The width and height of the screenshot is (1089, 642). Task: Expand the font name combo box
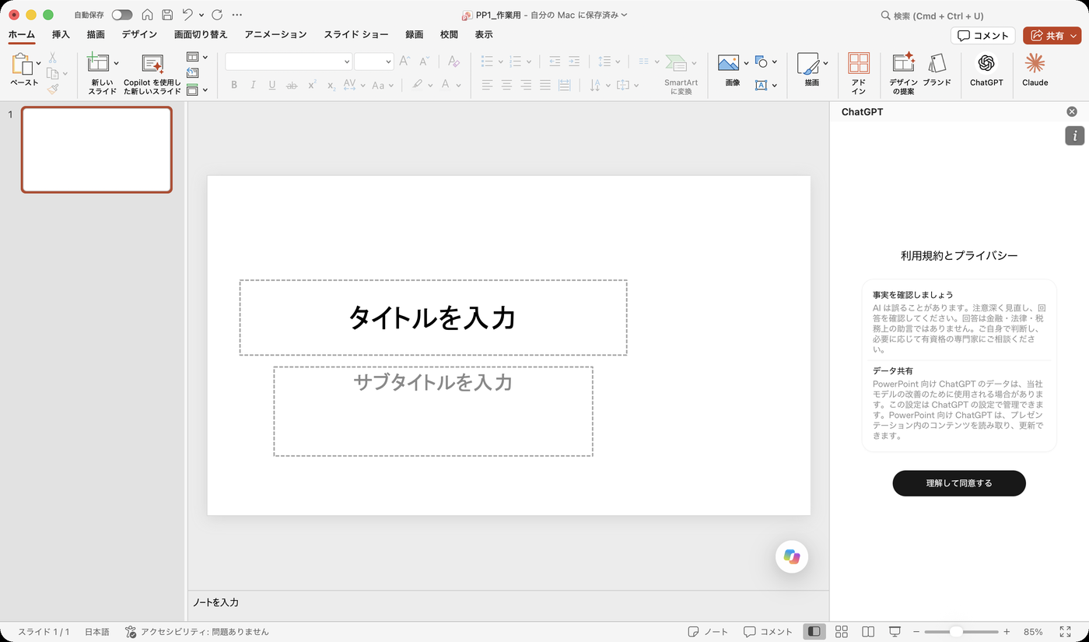click(x=347, y=61)
